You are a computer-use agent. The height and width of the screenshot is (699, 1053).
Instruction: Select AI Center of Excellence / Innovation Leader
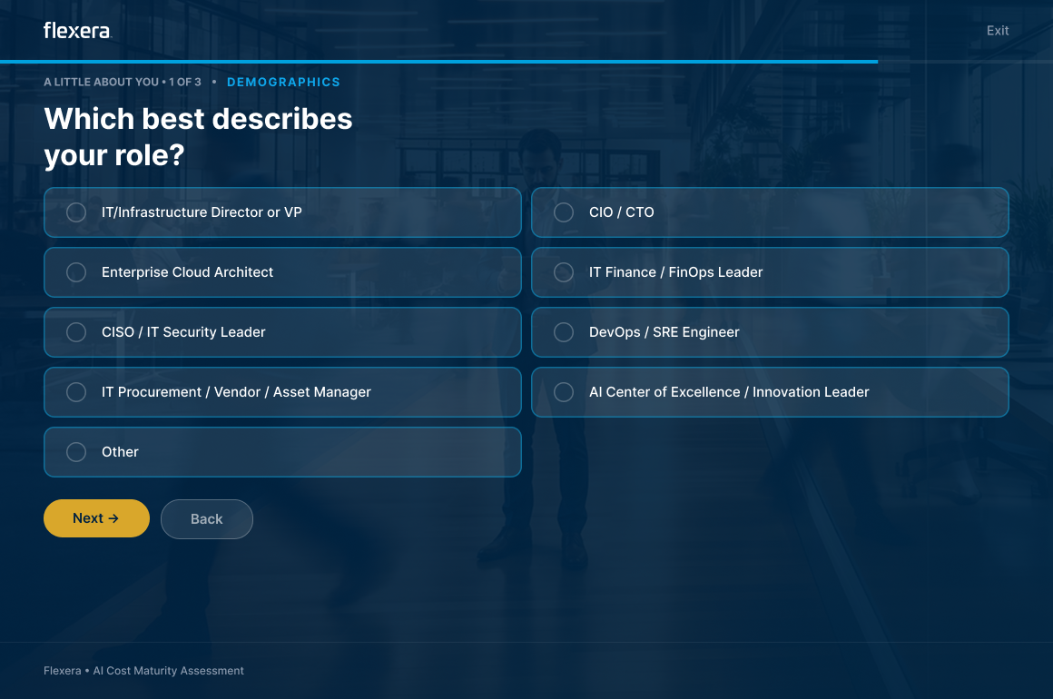(x=770, y=392)
